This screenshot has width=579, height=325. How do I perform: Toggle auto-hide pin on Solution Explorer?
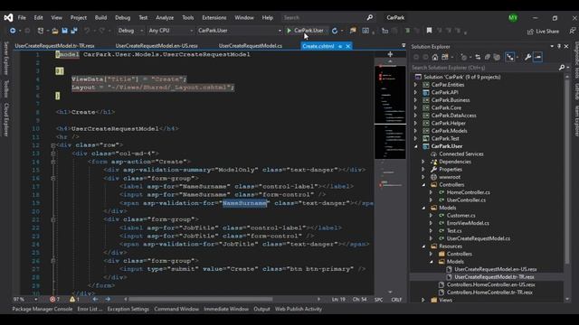coord(559,46)
